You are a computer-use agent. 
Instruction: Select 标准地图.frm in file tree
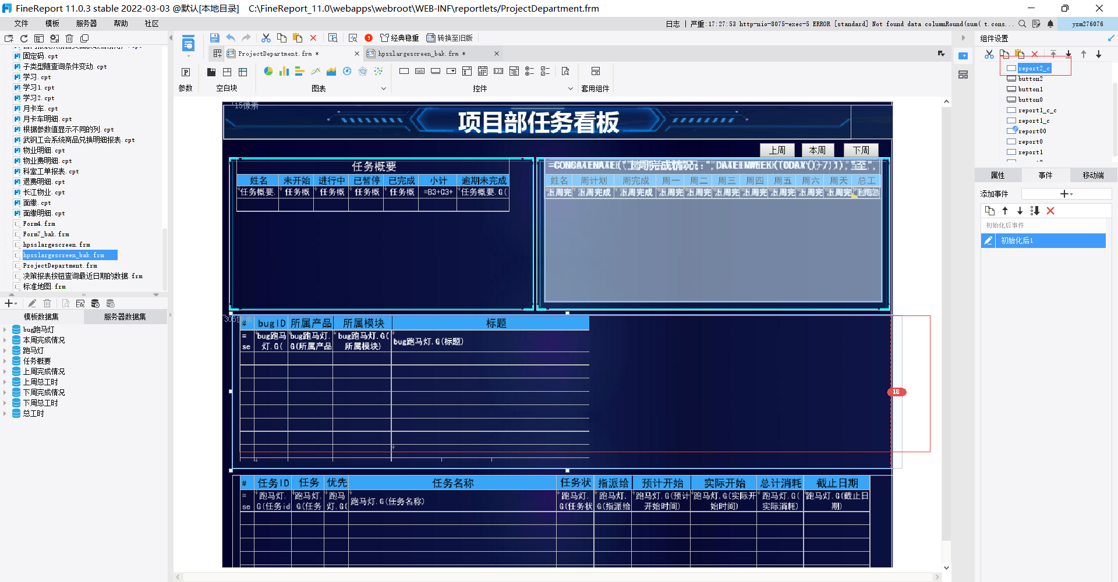(44, 286)
